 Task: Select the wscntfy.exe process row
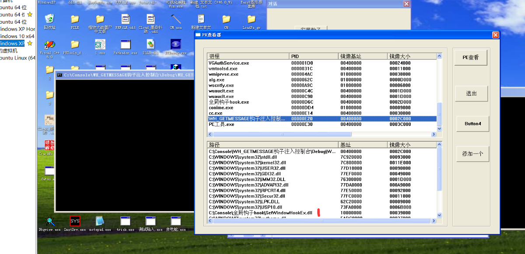[x=322, y=85]
